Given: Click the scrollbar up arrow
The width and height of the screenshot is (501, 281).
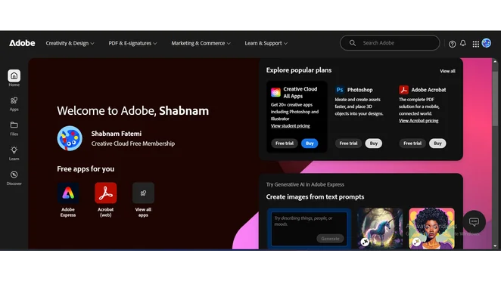Looking at the screenshot, I should 495,61.
